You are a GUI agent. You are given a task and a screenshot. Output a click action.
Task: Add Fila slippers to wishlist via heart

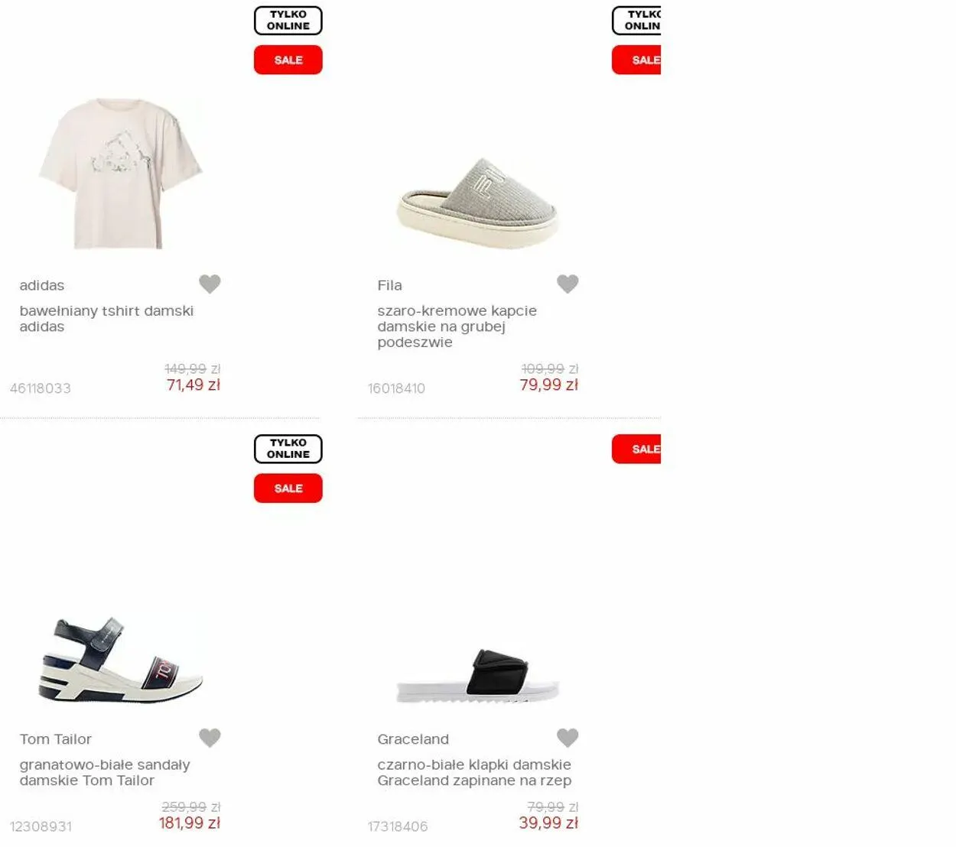tap(567, 284)
